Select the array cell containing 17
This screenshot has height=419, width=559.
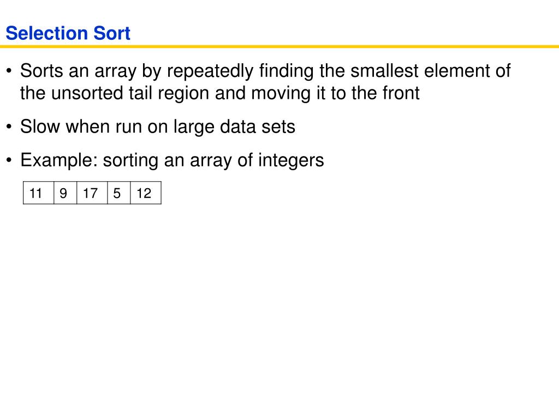click(92, 193)
